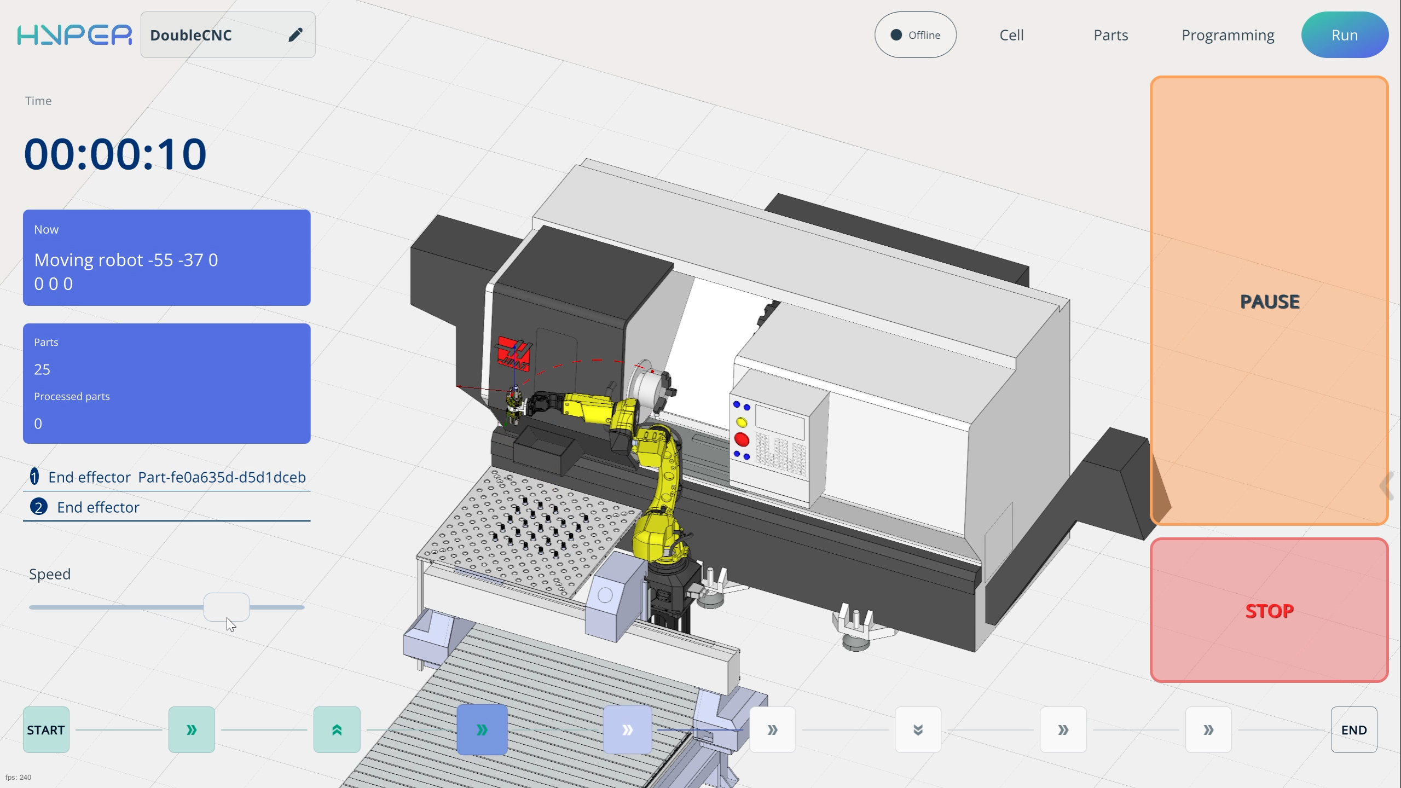Click the pencil edit icon beside DoubleCNC

click(x=295, y=35)
